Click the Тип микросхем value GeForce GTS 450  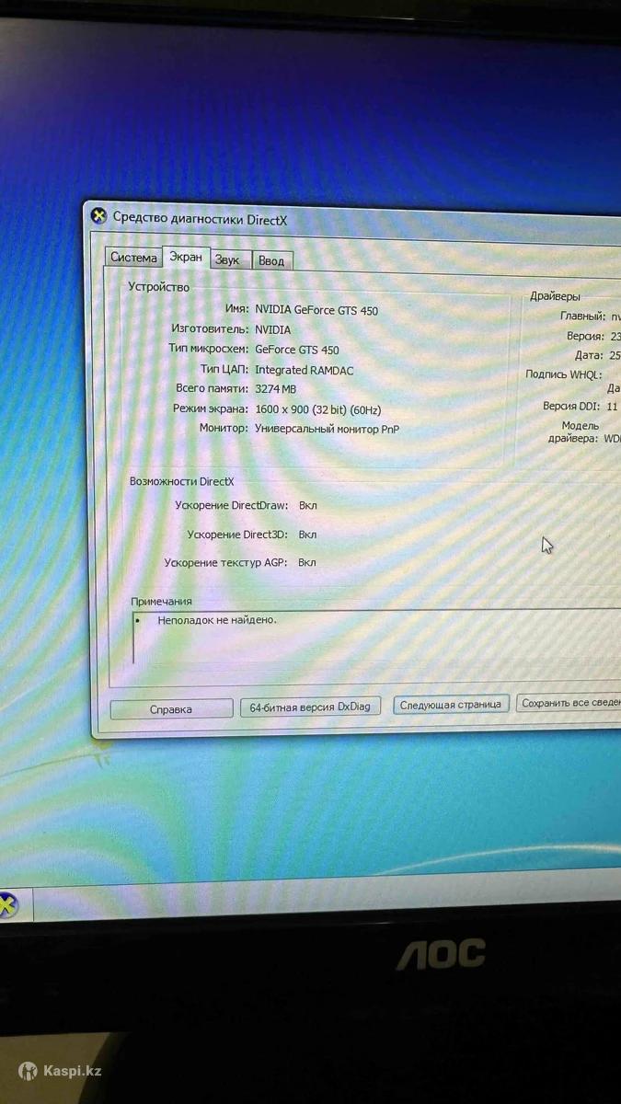click(296, 350)
